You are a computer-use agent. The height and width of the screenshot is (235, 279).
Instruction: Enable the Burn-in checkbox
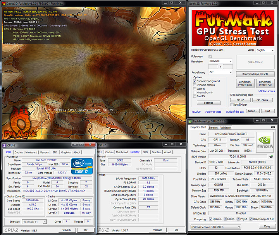[195, 89]
